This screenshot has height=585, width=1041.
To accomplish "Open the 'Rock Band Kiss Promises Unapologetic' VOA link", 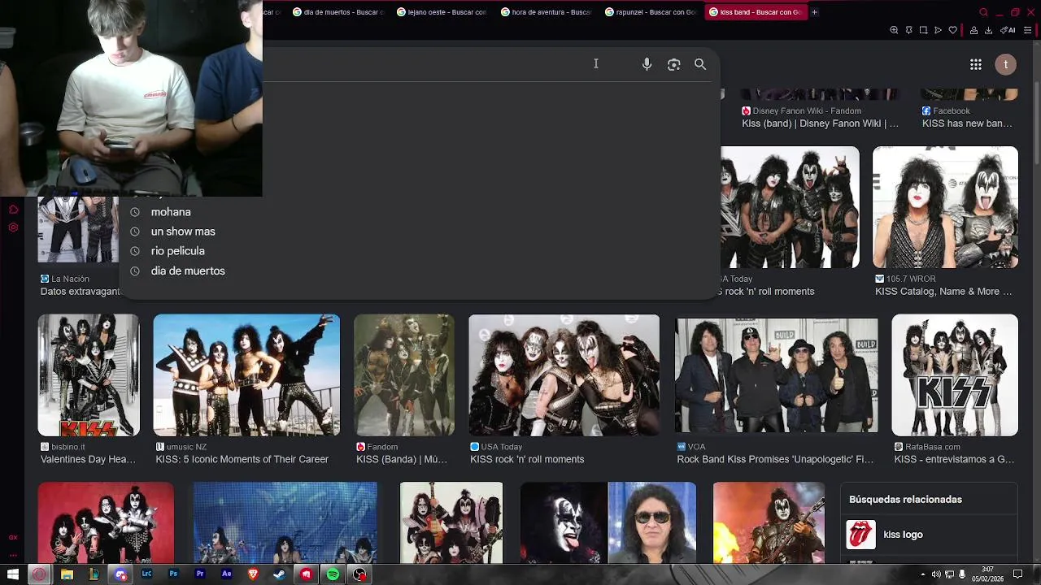I will (x=775, y=459).
